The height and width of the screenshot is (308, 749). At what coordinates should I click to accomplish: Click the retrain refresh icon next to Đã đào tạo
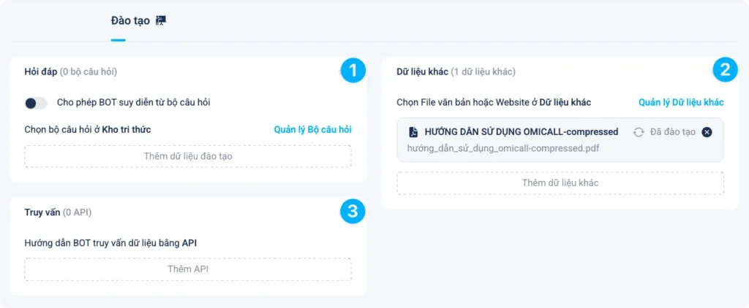[639, 132]
